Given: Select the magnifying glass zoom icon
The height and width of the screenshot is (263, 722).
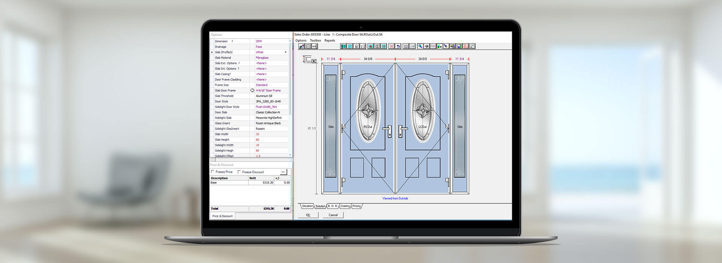Looking at the screenshot, I should coord(420,46).
